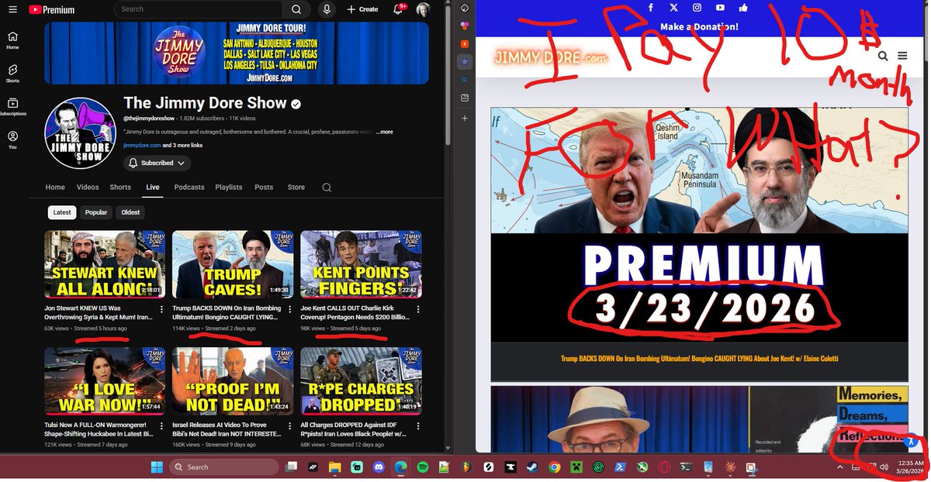
Task: Open YouTube notifications bell
Action: coord(399,9)
